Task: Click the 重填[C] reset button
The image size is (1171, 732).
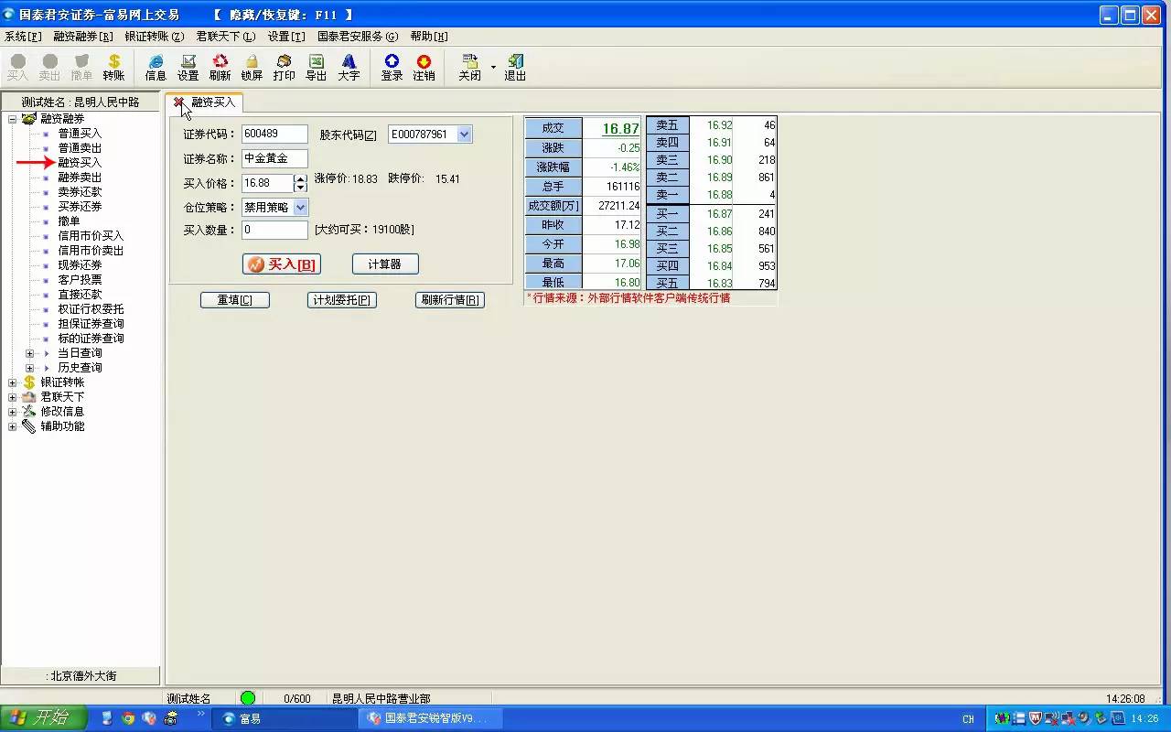Action: coord(235,300)
